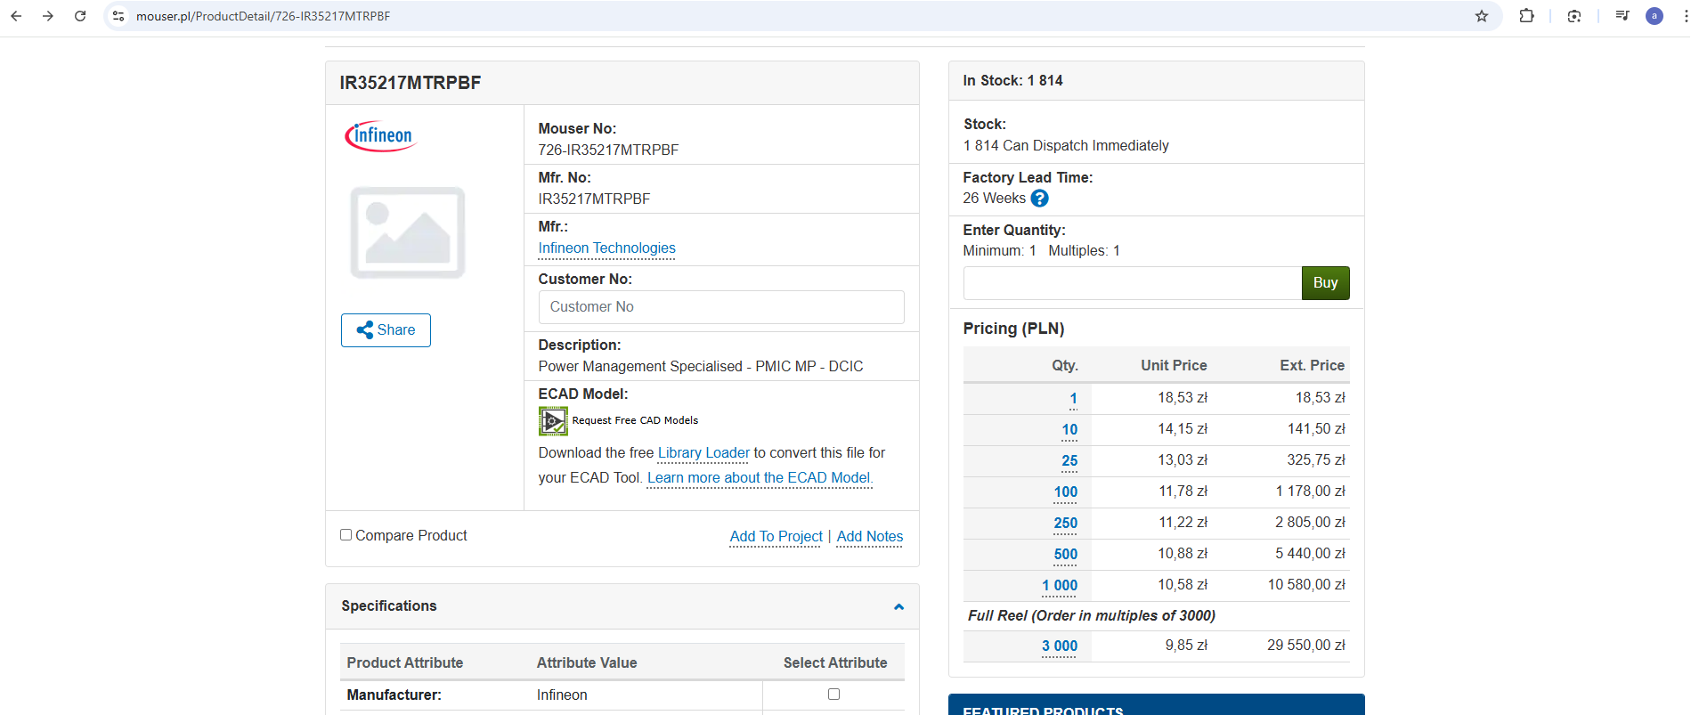Open the browser extensions puzzle icon

1526,16
